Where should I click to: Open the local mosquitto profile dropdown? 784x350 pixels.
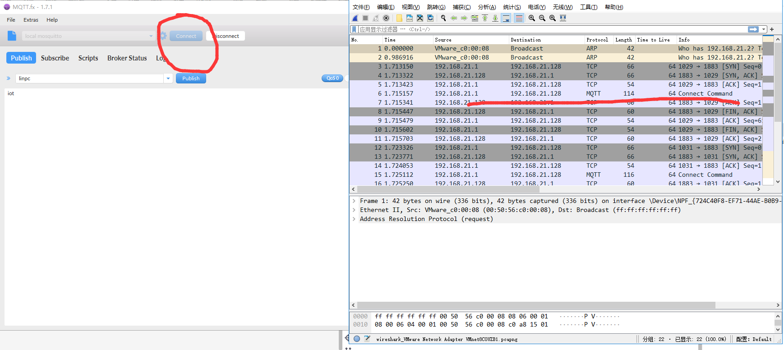(151, 36)
